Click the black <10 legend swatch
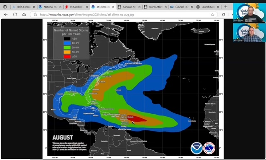This screenshot has width=266, height=160. pyautogui.click(x=67, y=39)
